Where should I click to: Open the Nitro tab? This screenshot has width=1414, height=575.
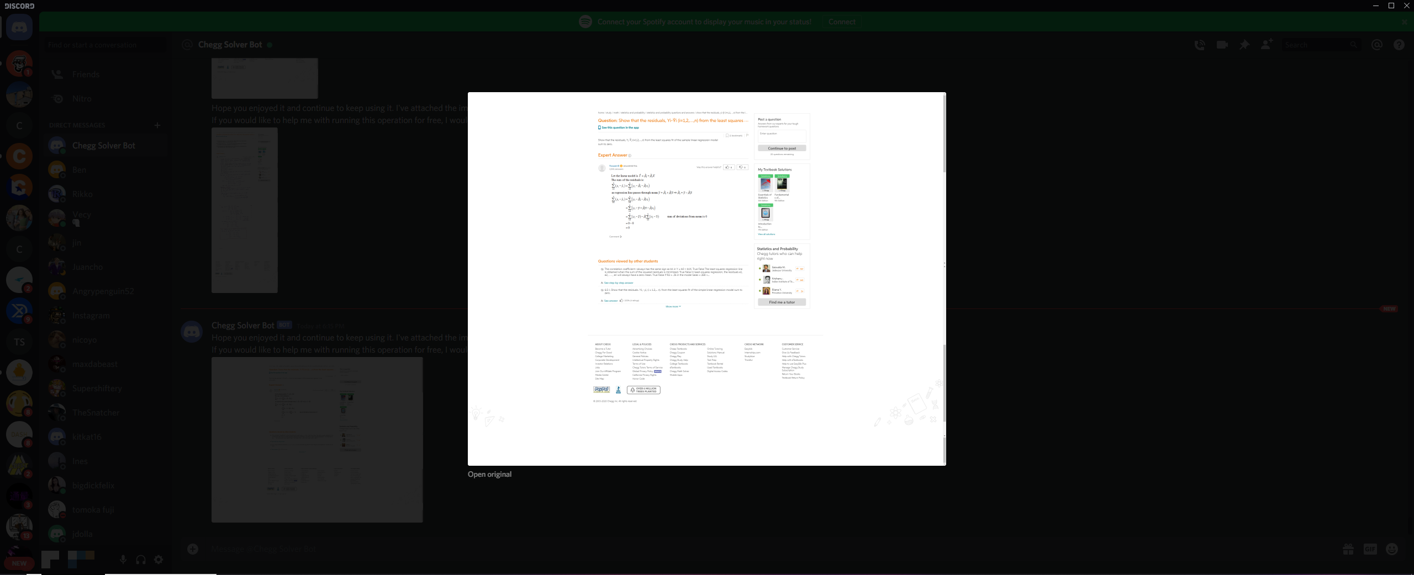pyautogui.click(x=105, y=99)
